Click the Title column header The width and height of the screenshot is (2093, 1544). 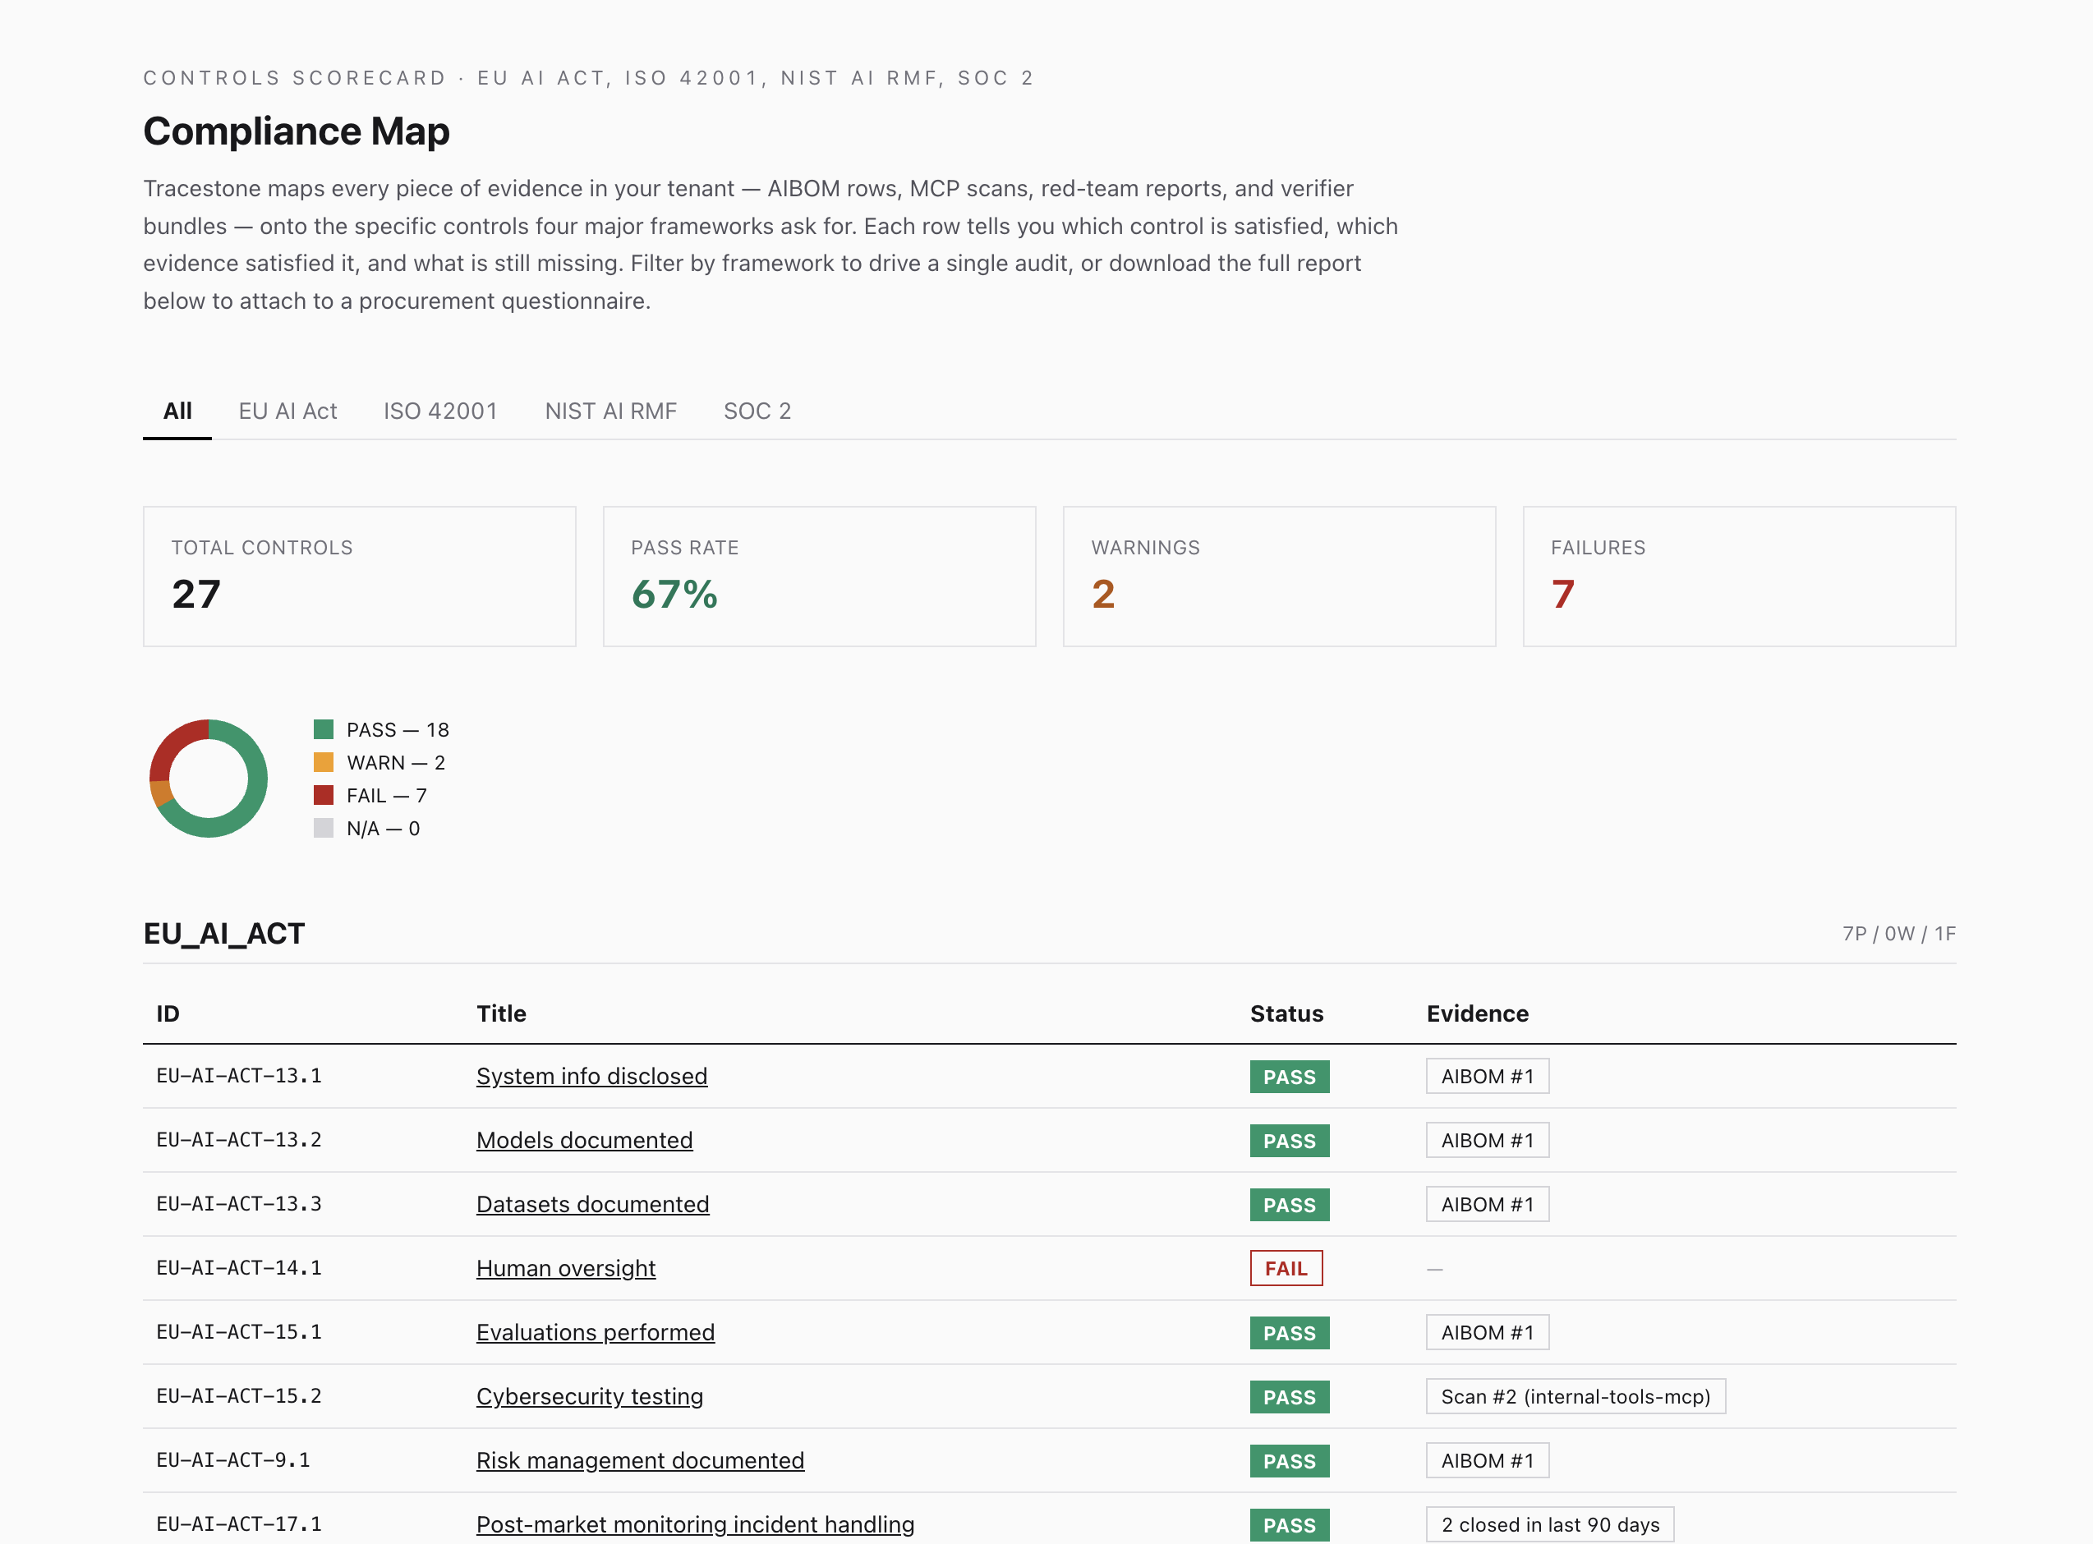(501, 1014)
